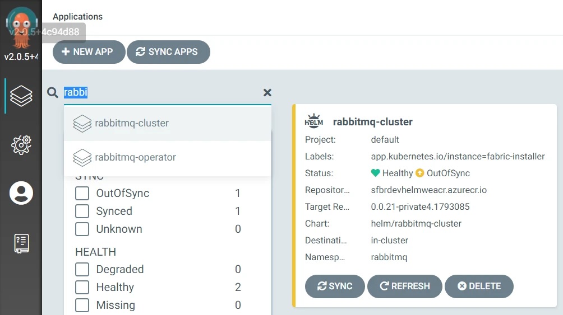The height and width of the screenshot is (315, 563).
Task: Click target revision 0.0.21-private4.1793085
Action: click(x=420, y=207)
